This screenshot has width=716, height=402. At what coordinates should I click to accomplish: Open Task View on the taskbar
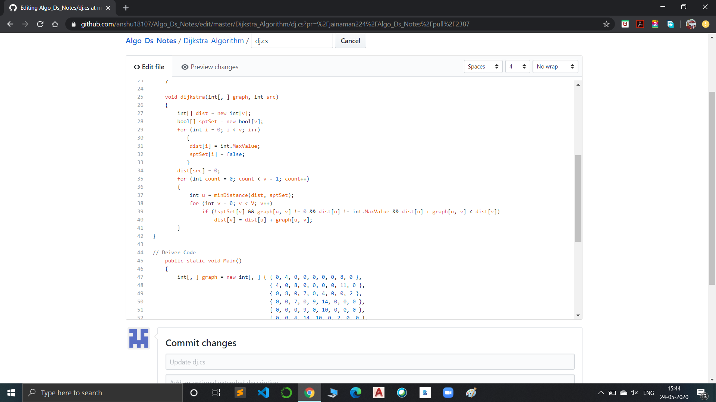point(216,393)
